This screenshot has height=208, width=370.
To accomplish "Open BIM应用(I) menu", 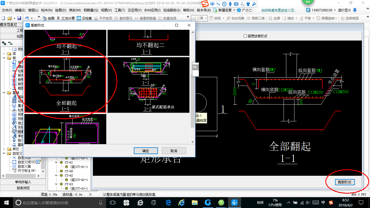I will coord(152,10).
